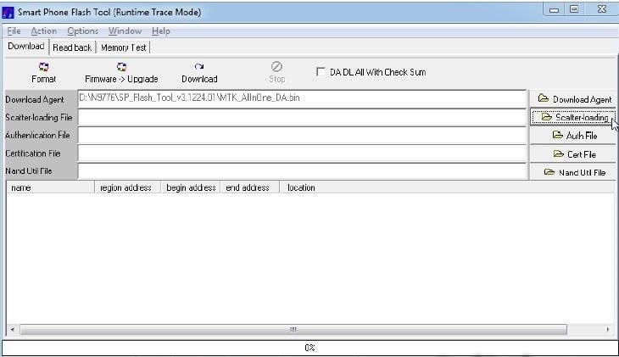Click the Auth File button
This screenshot has width=619, height=357.
pyautogui.click(x=573, y=136)
